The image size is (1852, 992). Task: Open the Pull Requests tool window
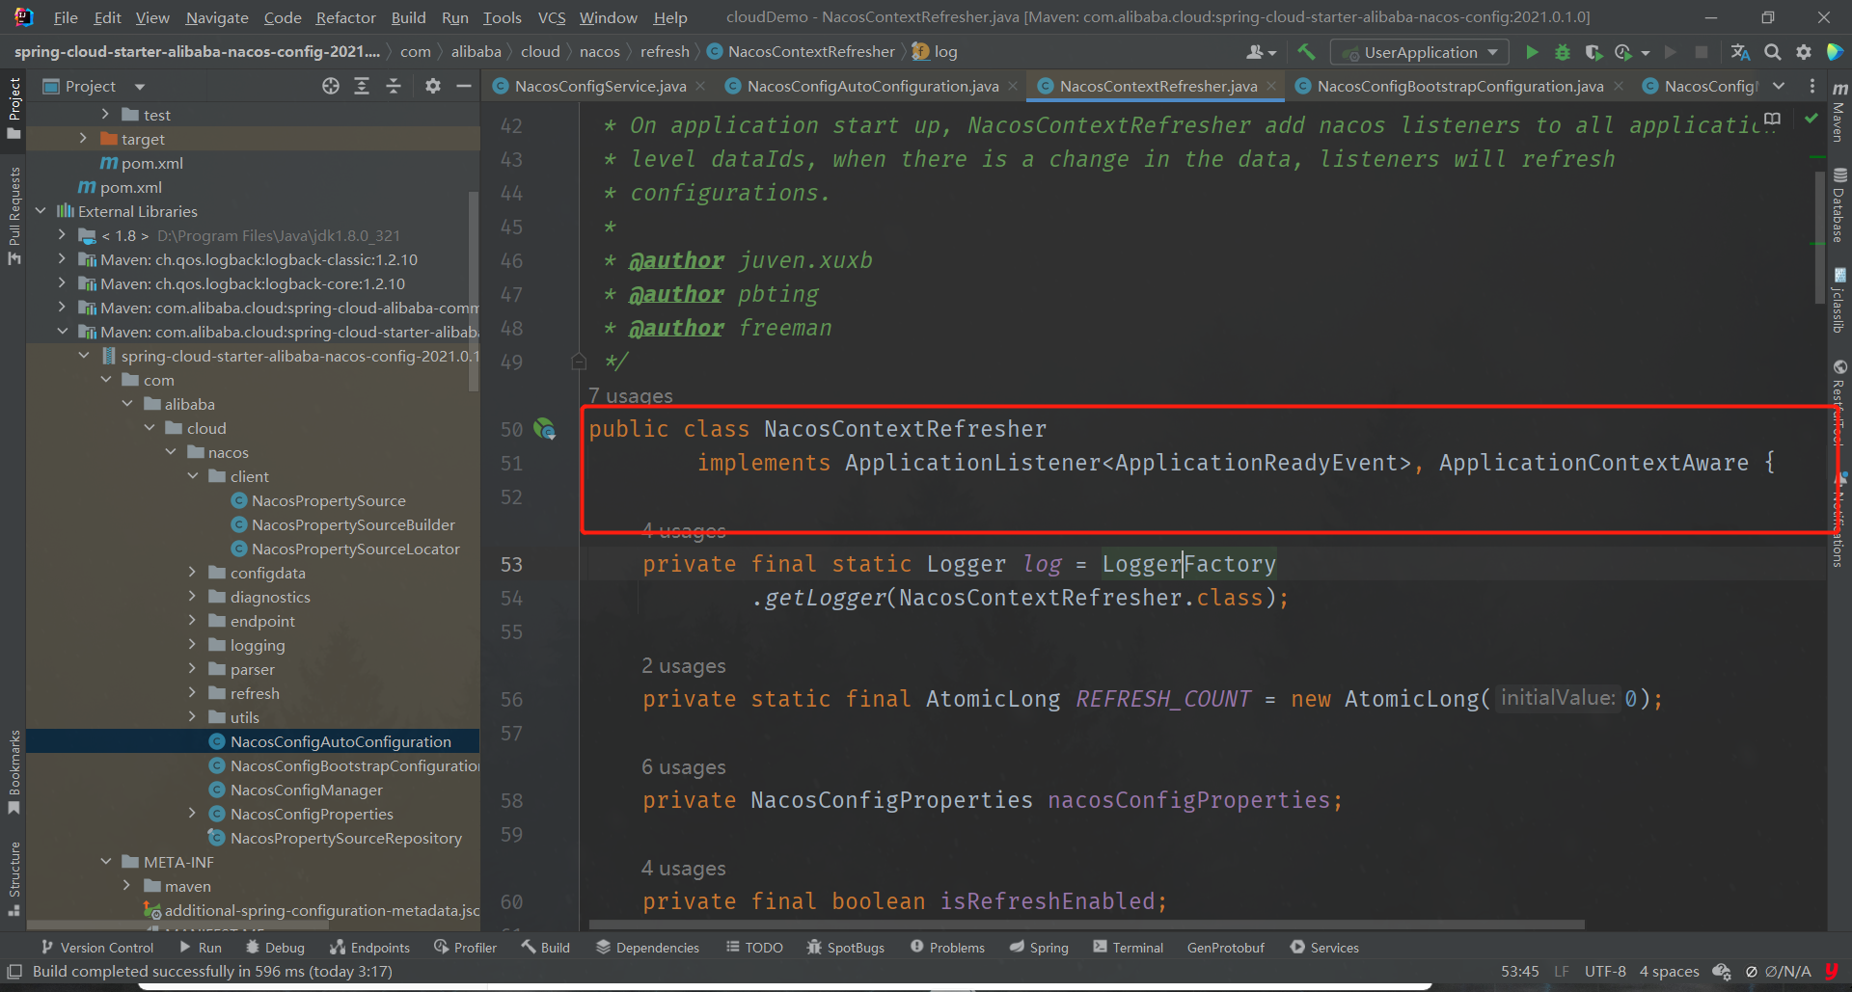(14, 216)
